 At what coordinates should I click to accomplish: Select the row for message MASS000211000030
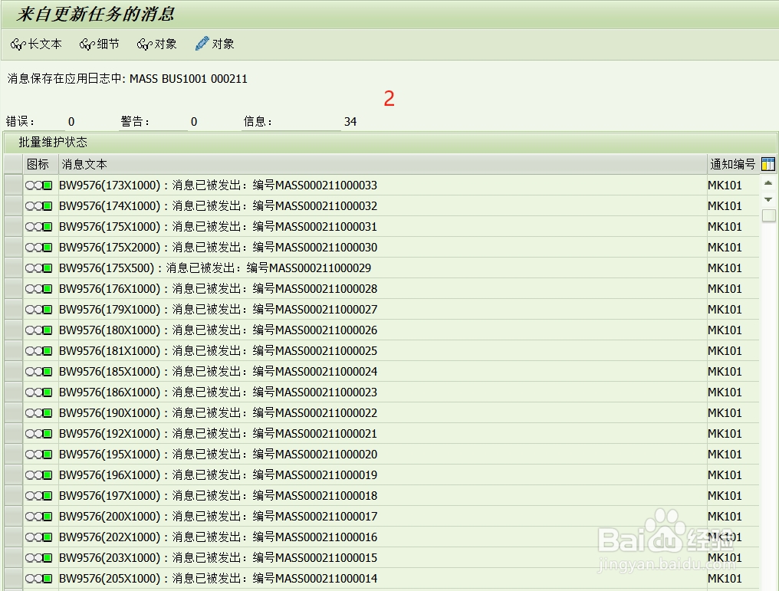pos(12,247)
